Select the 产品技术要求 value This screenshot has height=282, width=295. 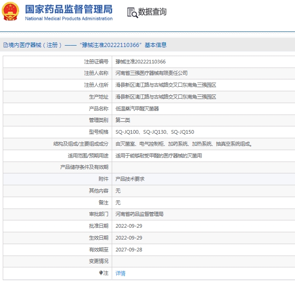tap(130, 179)
